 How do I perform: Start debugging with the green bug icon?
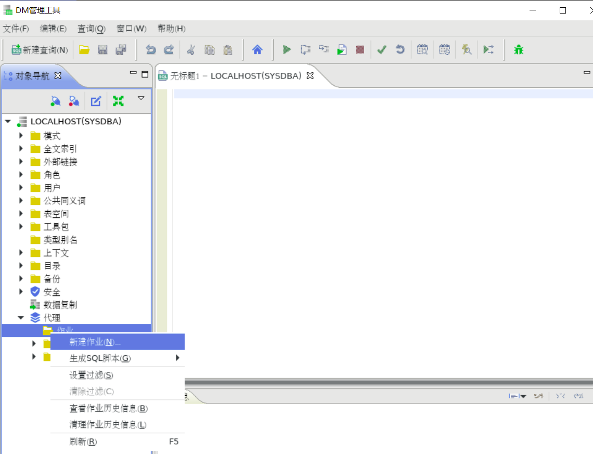coord(518,49)
